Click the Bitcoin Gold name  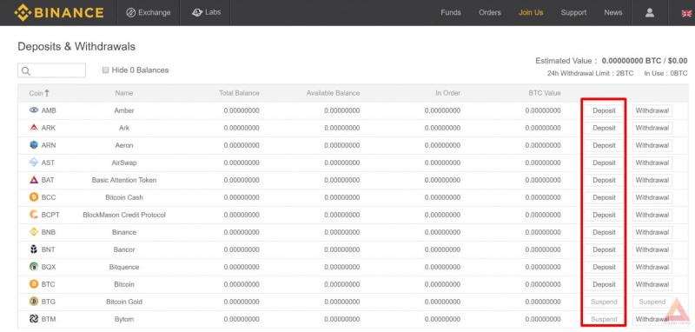pos(124,302)
